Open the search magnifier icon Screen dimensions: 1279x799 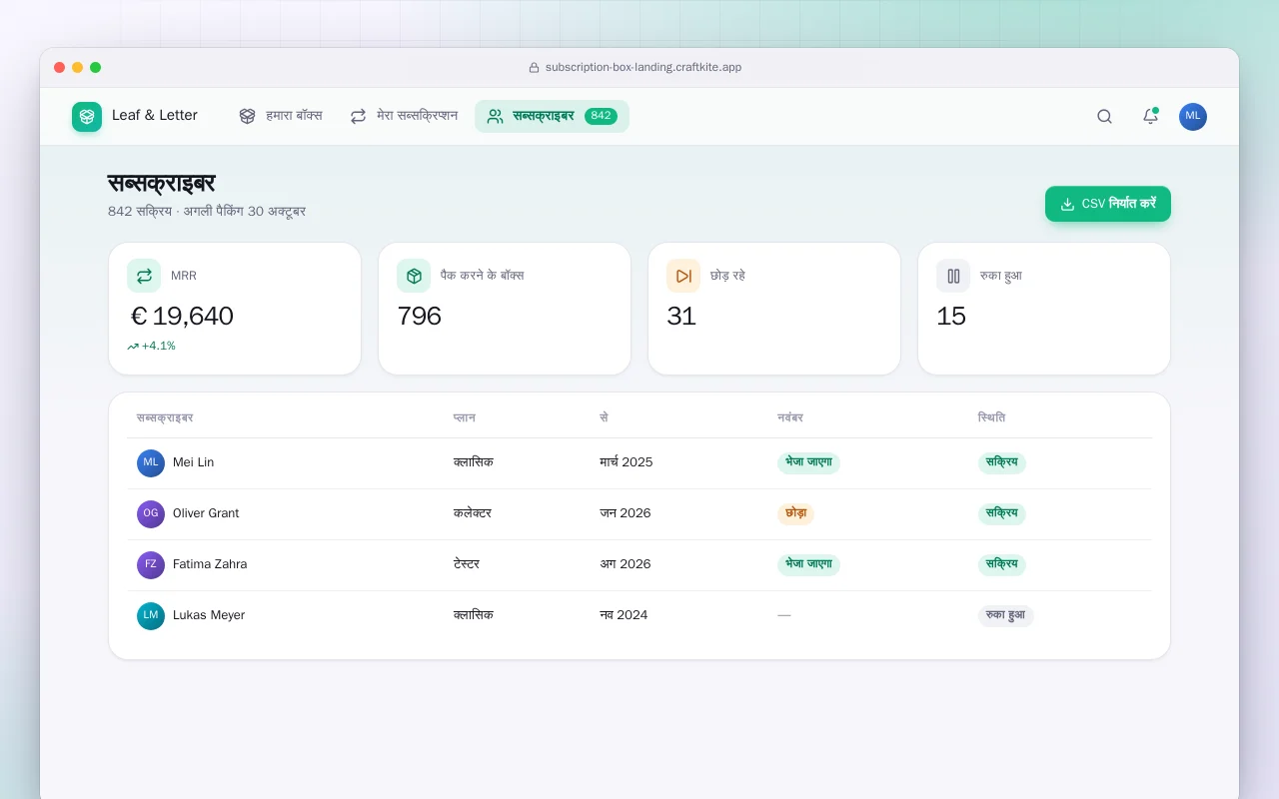[x=1104, y=117]
